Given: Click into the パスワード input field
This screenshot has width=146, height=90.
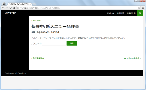Looking at the screenshot, I should coord(54,43).
